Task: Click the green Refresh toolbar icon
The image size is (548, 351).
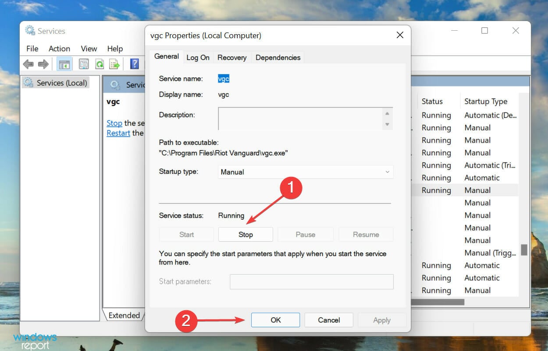Action: [x=100, y=64]
